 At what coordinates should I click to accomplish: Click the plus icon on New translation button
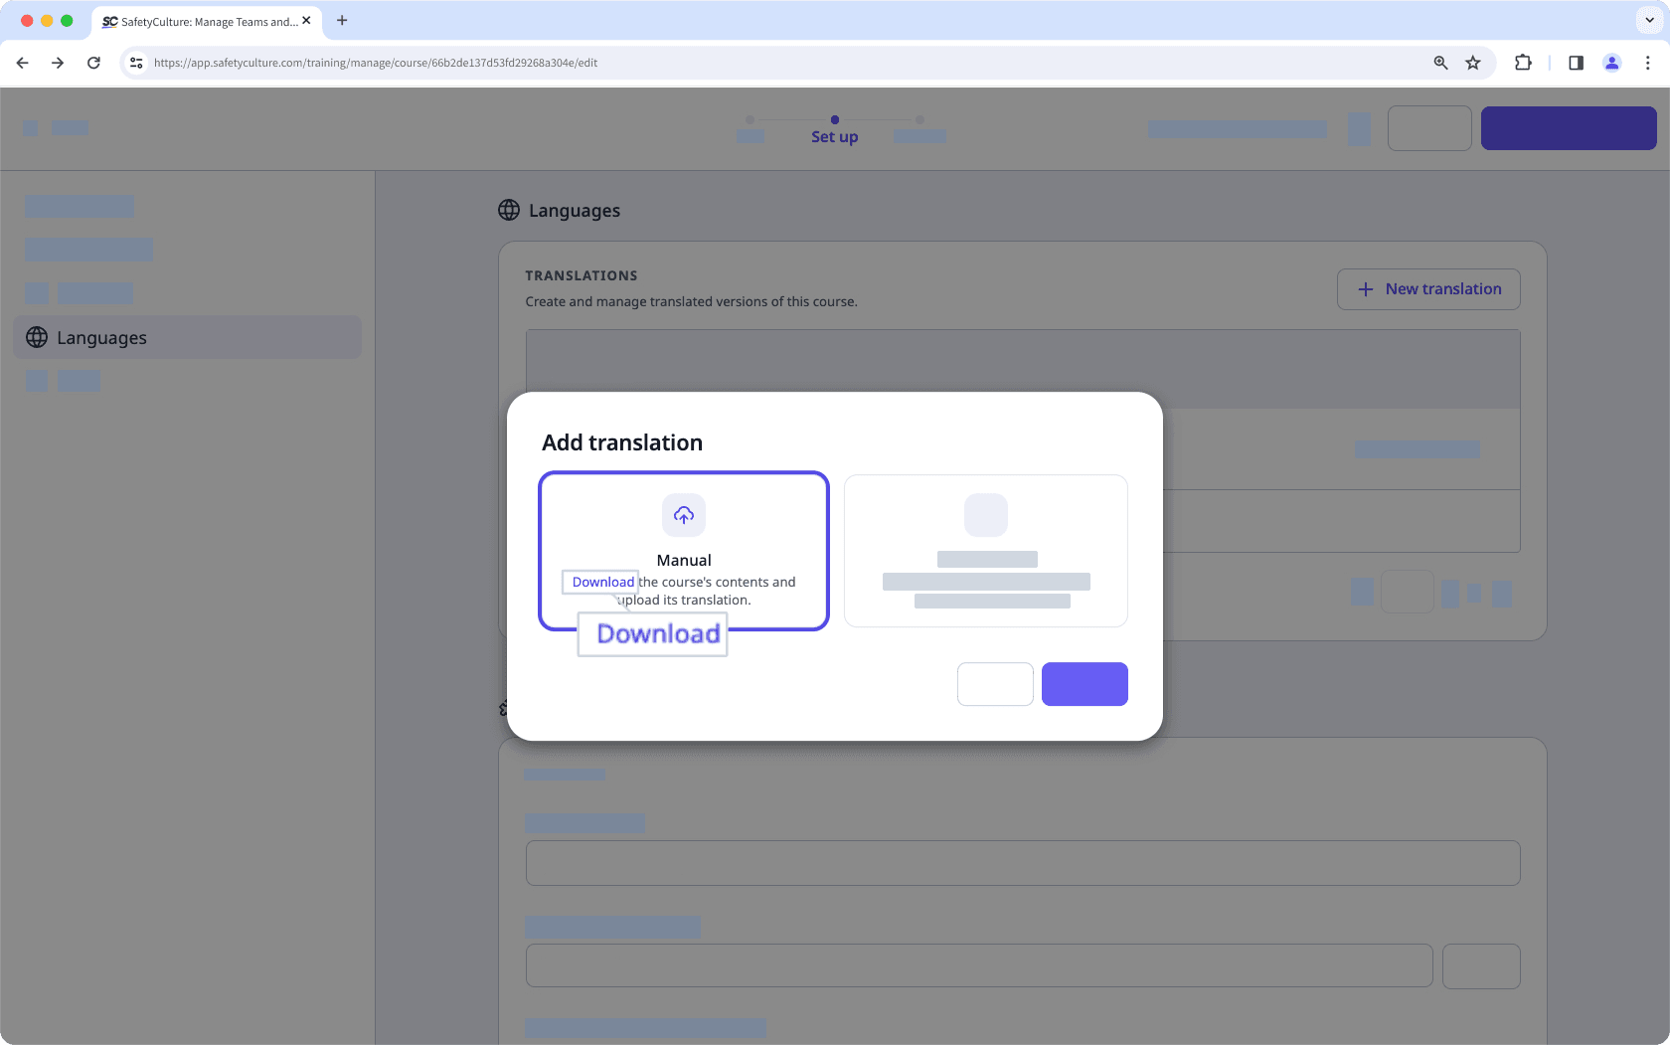1367,288
